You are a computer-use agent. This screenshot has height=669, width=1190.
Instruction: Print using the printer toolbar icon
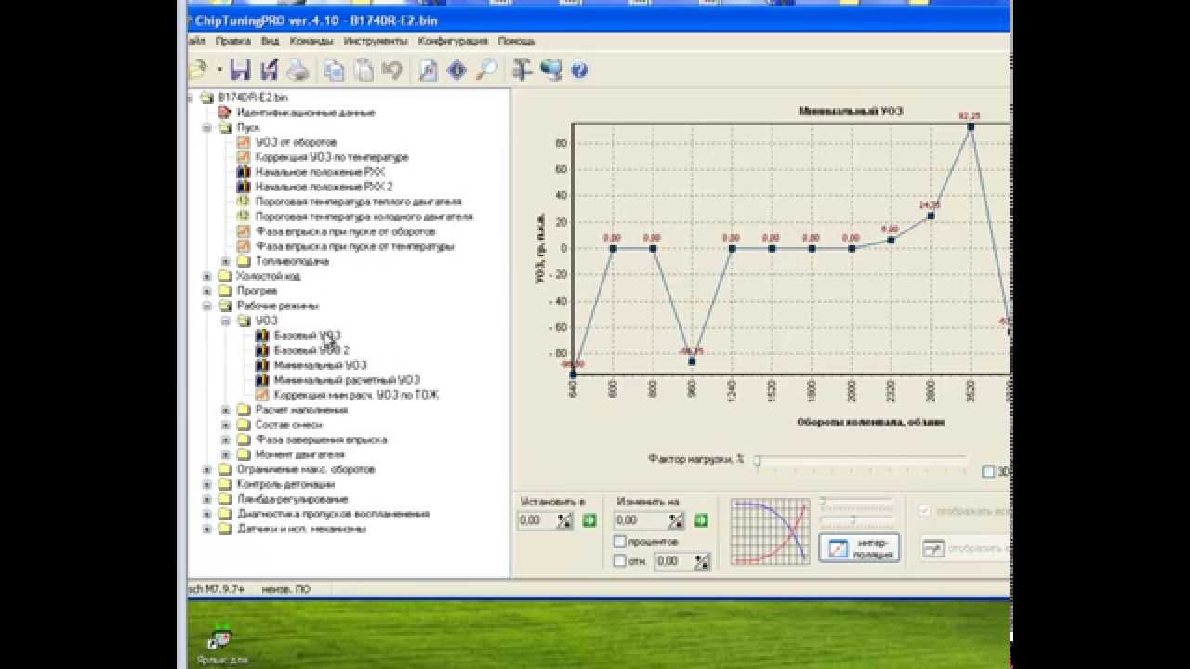[297, 70]
